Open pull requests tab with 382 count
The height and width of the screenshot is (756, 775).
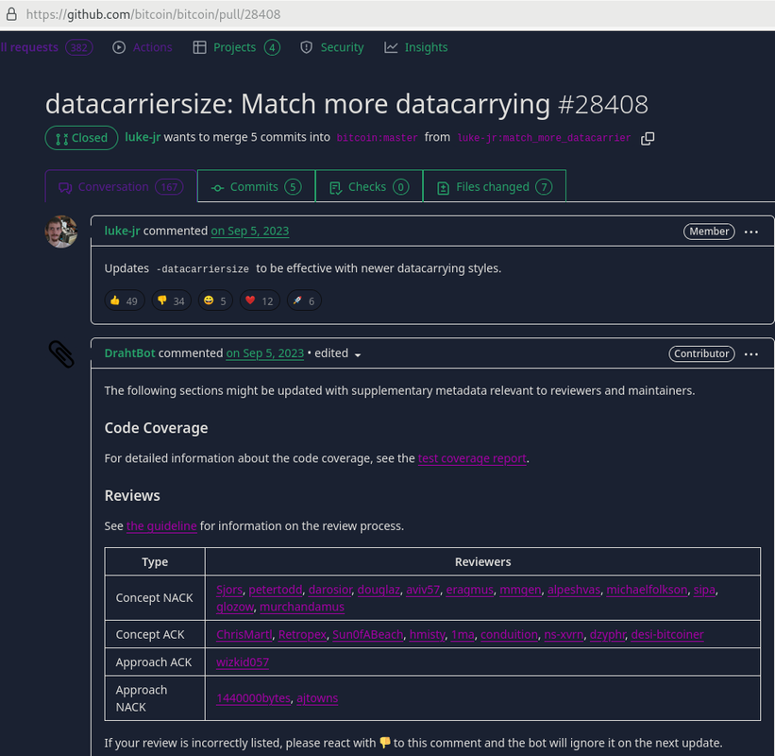(46, 47)
